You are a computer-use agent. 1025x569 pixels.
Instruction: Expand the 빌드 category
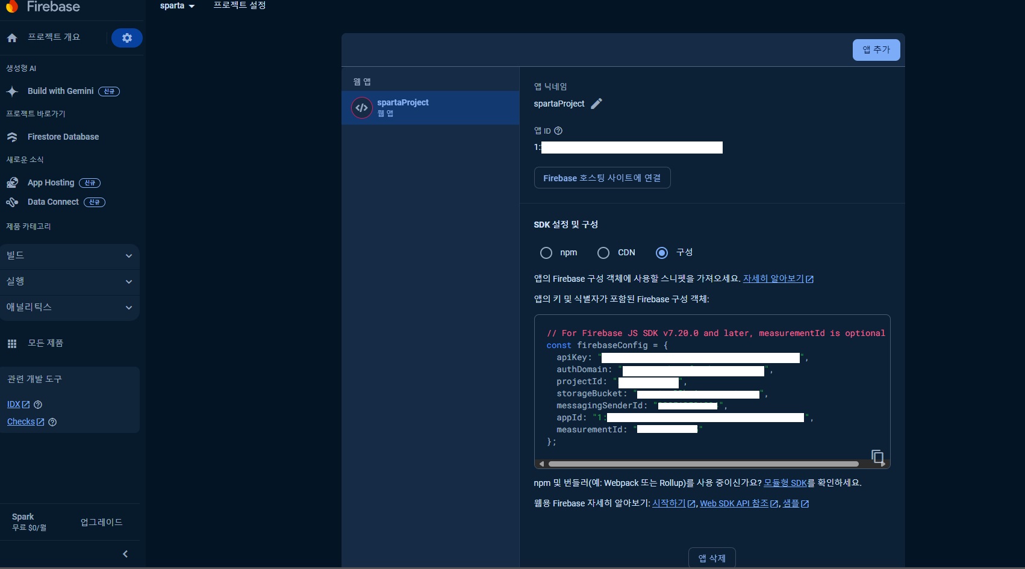[x=70, y=256]
